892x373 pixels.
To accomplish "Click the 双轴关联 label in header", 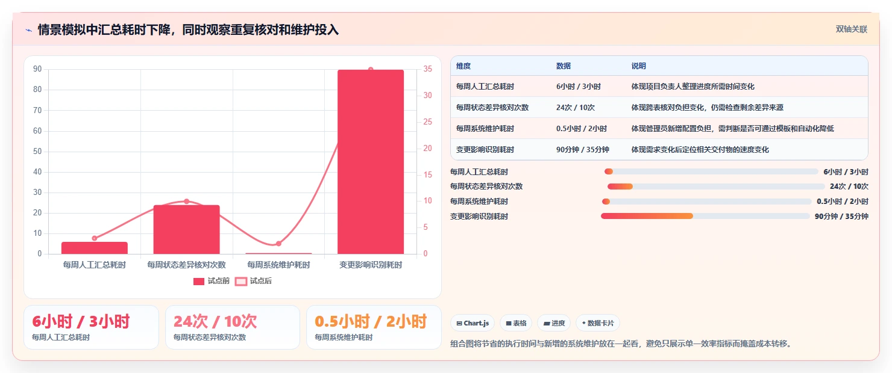I will tap(852, 29).
